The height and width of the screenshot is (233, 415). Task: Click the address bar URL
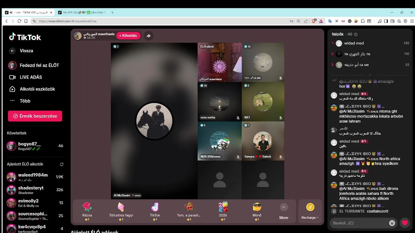68,21
